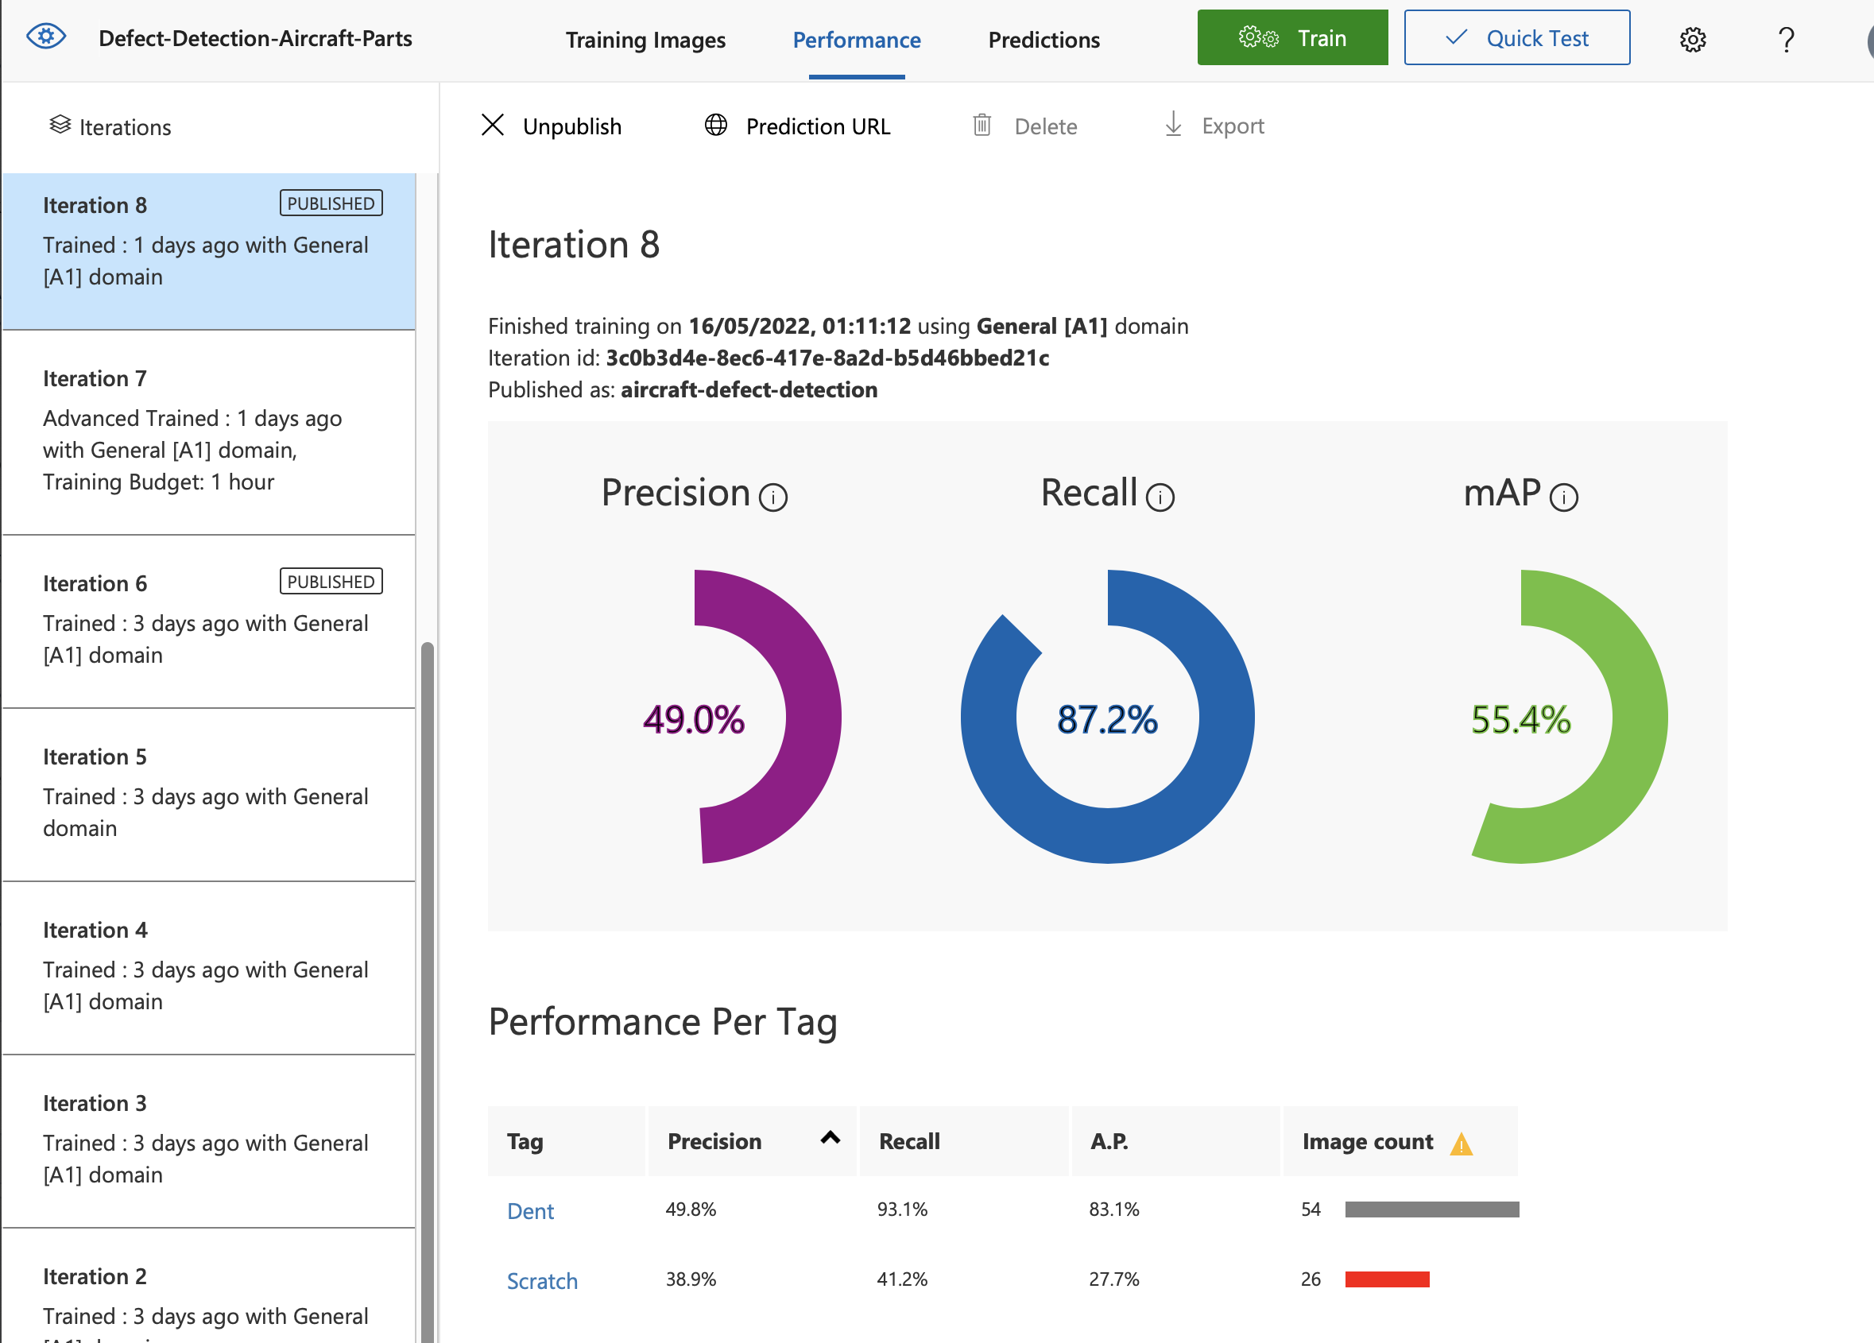Export the iteration using the download icon
This screenshot has height=1343, width=1874.
1174,126
